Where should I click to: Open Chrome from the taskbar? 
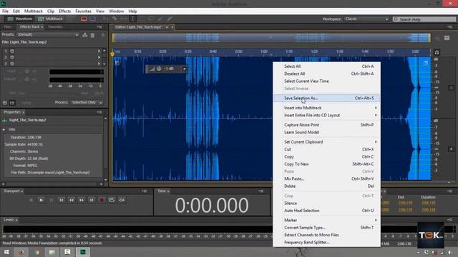coord(36,252)
